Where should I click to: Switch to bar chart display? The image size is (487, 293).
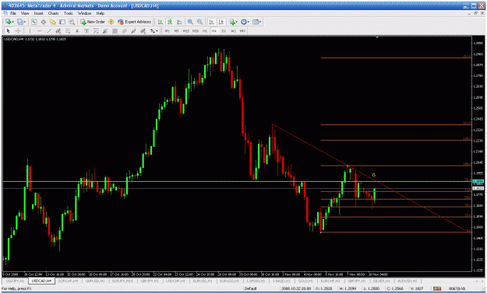click(x=161, y=22)
